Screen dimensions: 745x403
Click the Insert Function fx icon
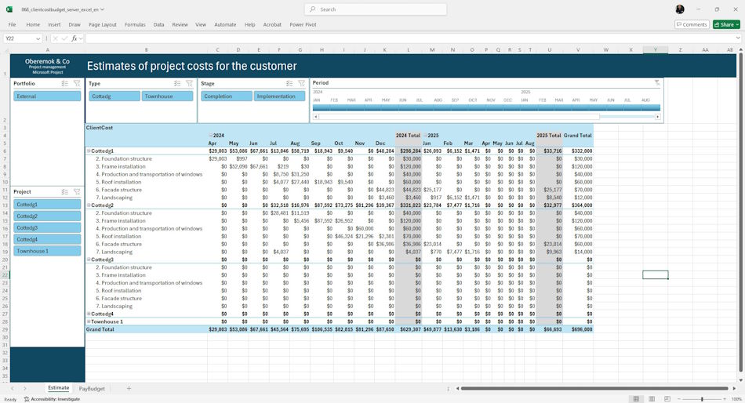[74, 38]
